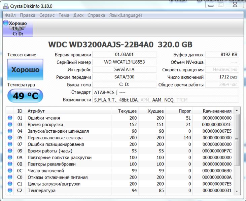Click the scroll down arrow of attribute list
Screen dimensions: 246x201
[237, 191]
